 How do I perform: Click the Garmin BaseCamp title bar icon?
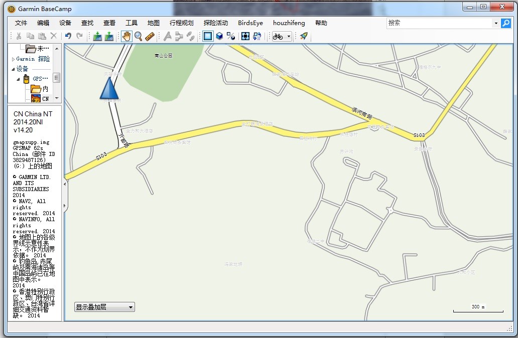point(12,9)
